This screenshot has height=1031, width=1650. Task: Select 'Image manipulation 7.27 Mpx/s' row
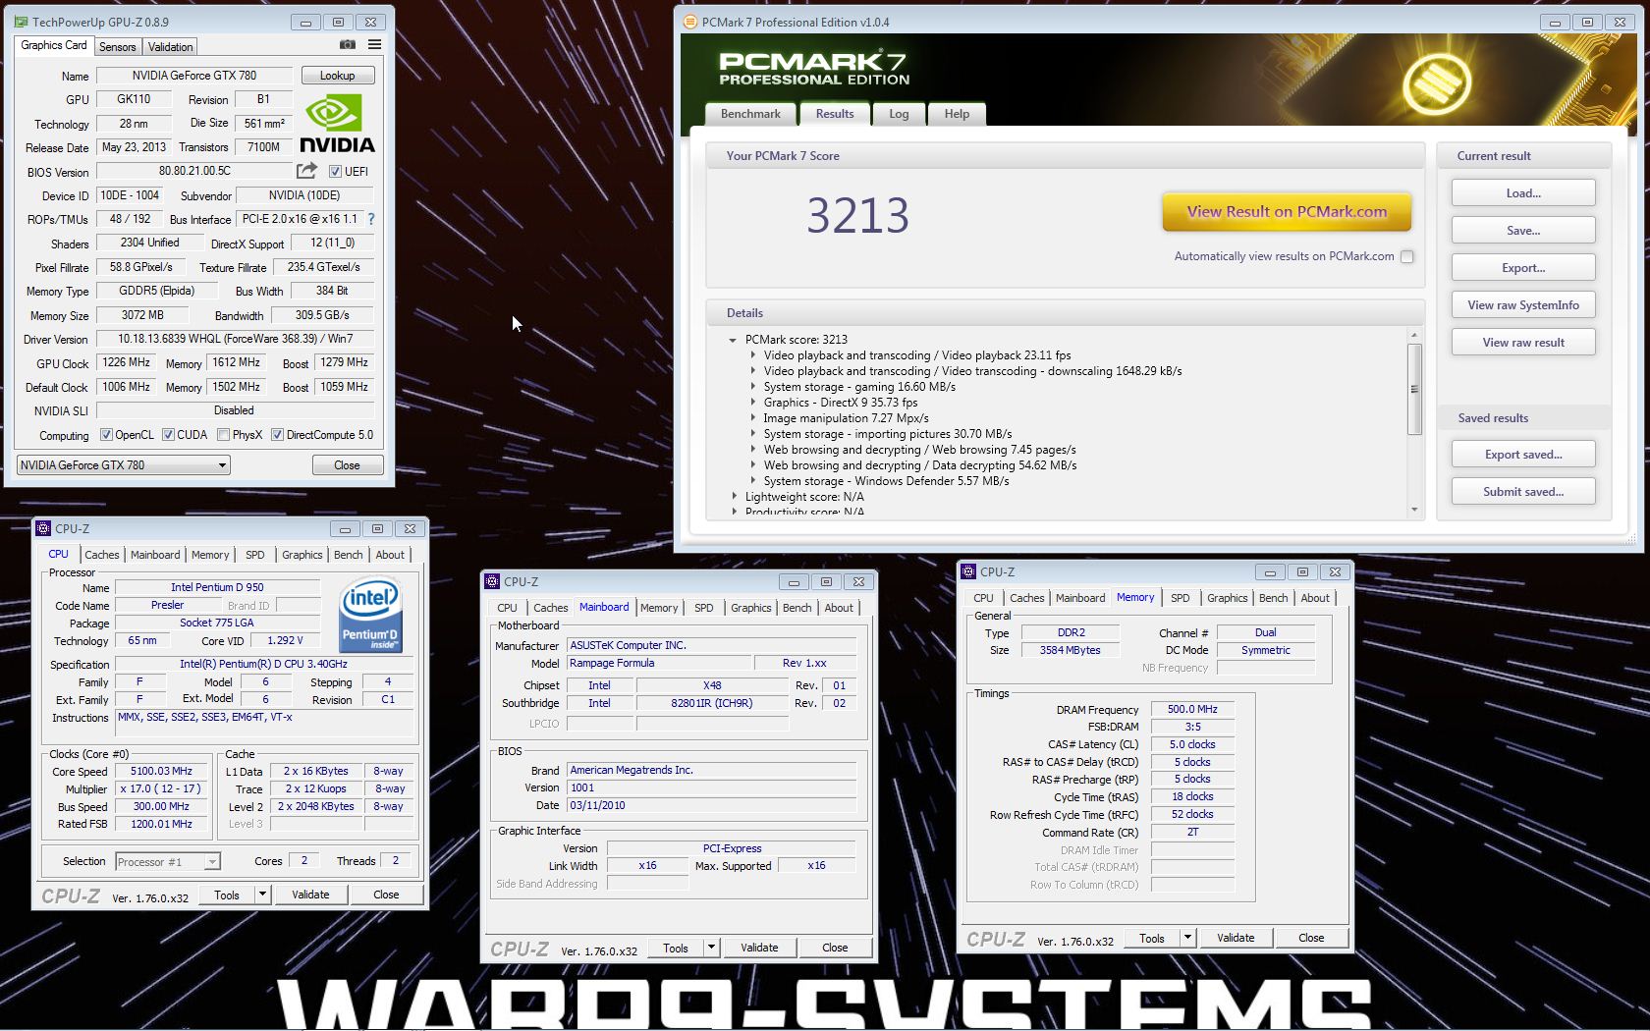click(x=846, y=418)
